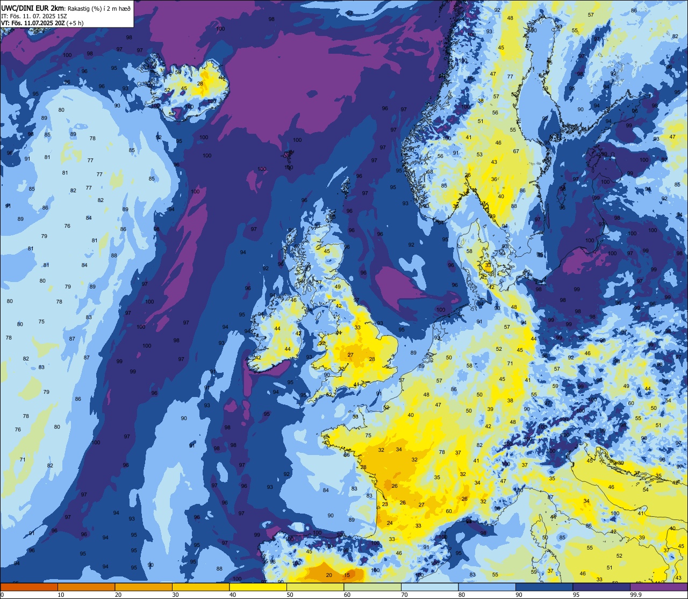Click the purple legend swatch above 99.9
This screenshot has width=688, height=599.
point(658,587)
